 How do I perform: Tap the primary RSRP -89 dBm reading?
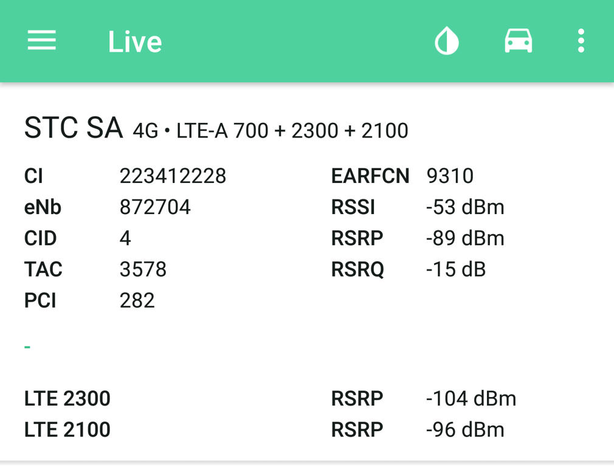(465, 238)
